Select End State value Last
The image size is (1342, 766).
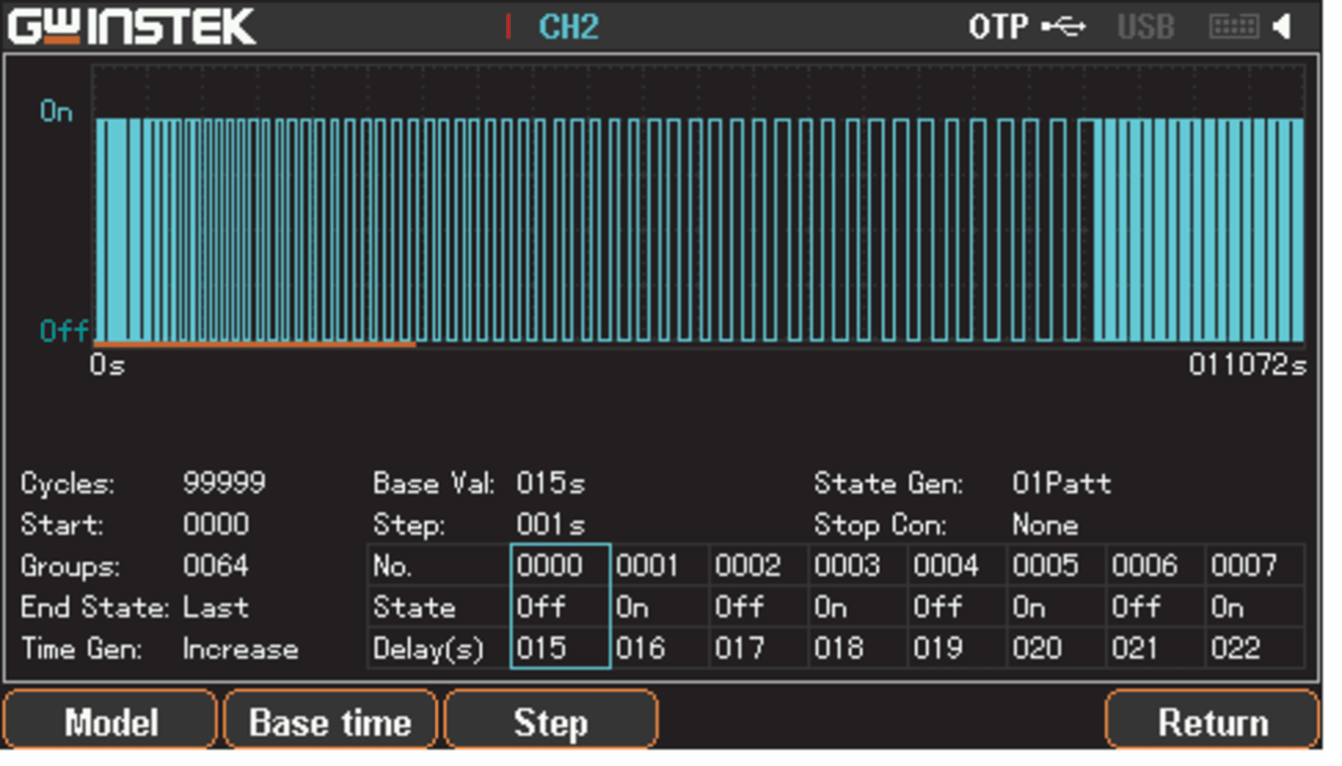[x=216, y=607]
